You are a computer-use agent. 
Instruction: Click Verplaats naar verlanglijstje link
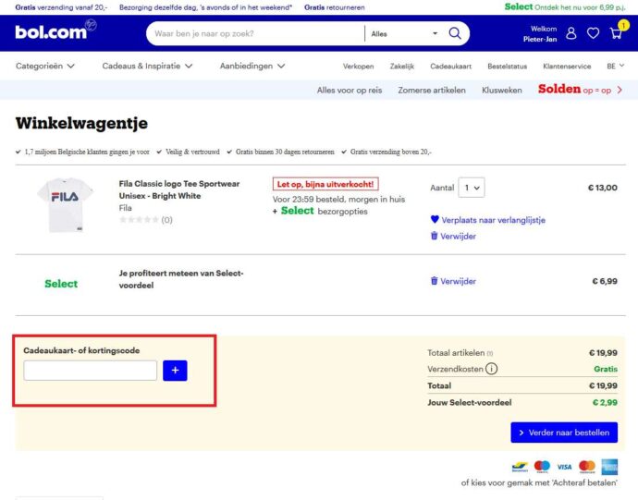click(493, 220)
